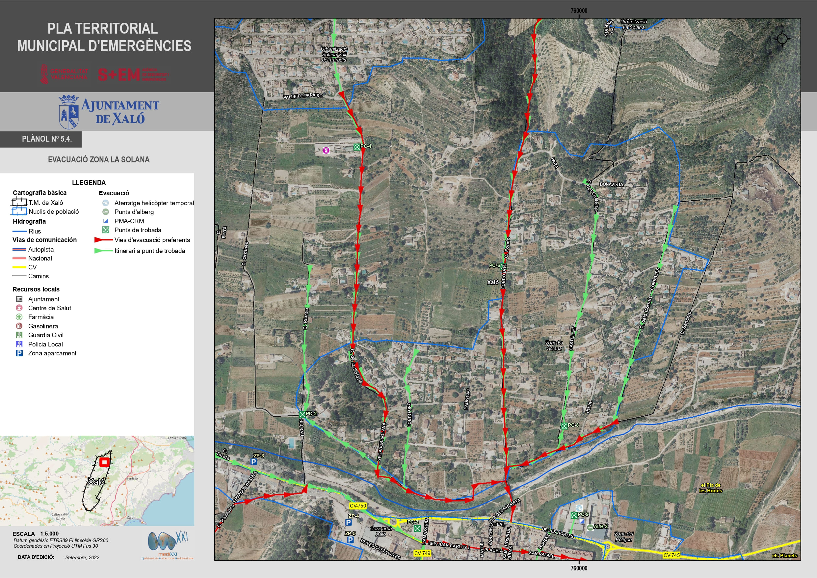Click the CV-745 road label
Image resolution: width=817 pixels, height=578 pixels.
pyautogui.click(x=672, y=555)
